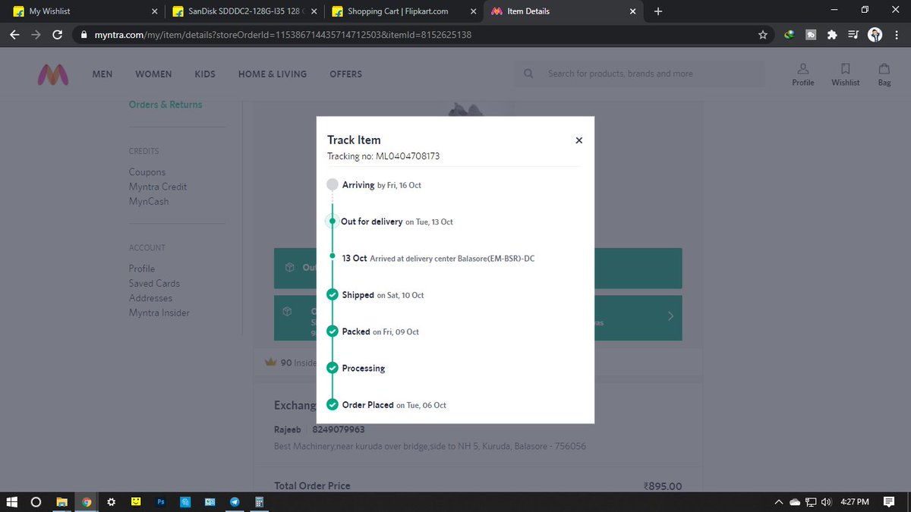
Task: Open Myntra Credit link
Action: pos(158,187)
